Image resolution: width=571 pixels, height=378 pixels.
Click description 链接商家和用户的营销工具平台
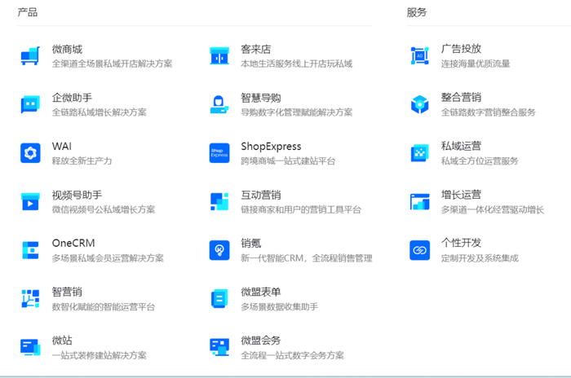pos(301,209)
